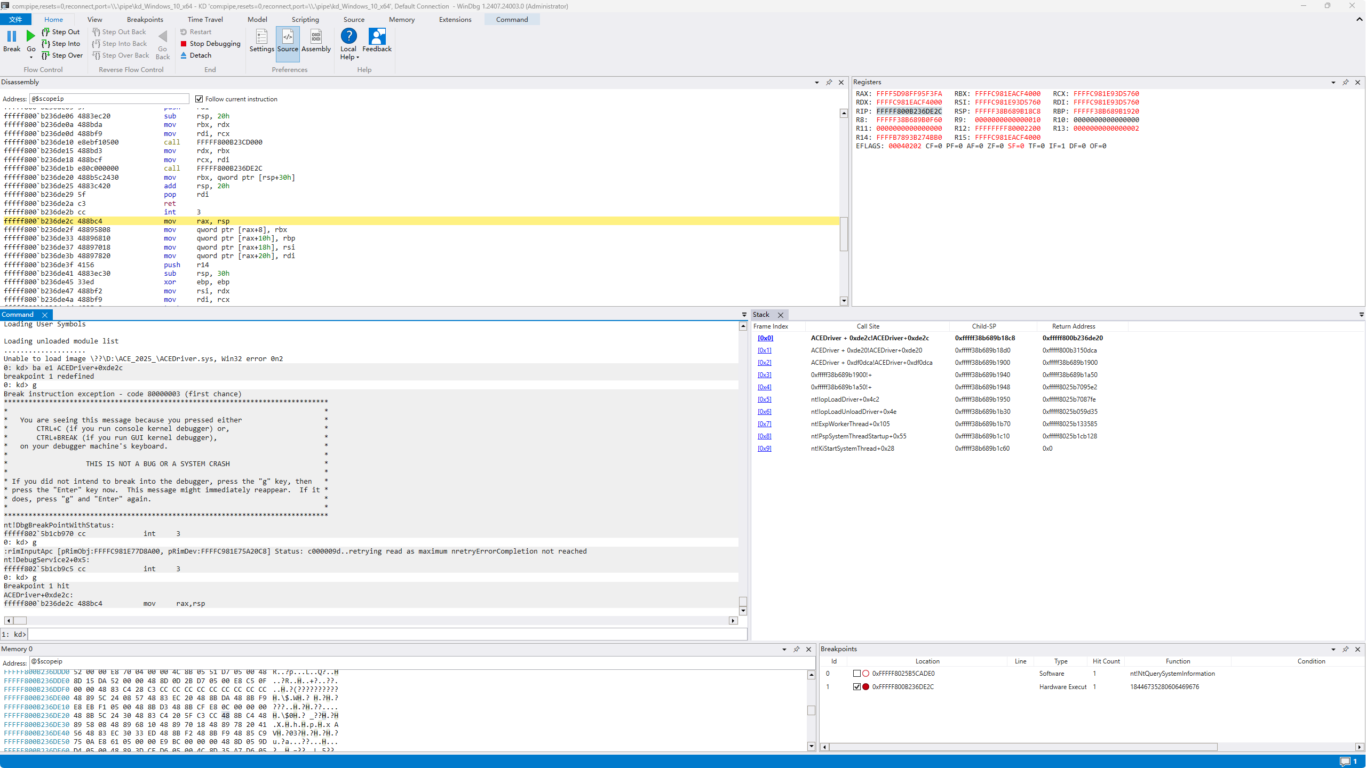Select nt!NtQuerySystemInformation breakpoint function
The width and height of the screenshot is (1366, 768).
pyautogui.click(x=1172, y=674)
